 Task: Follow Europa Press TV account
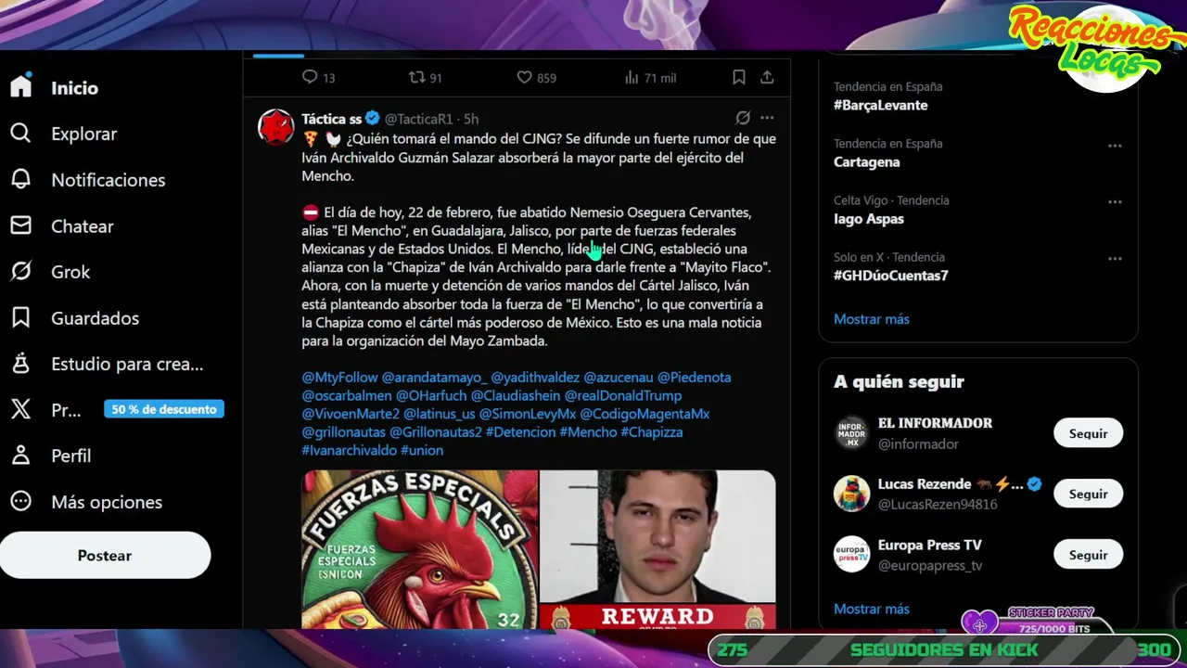(1088, 555)
